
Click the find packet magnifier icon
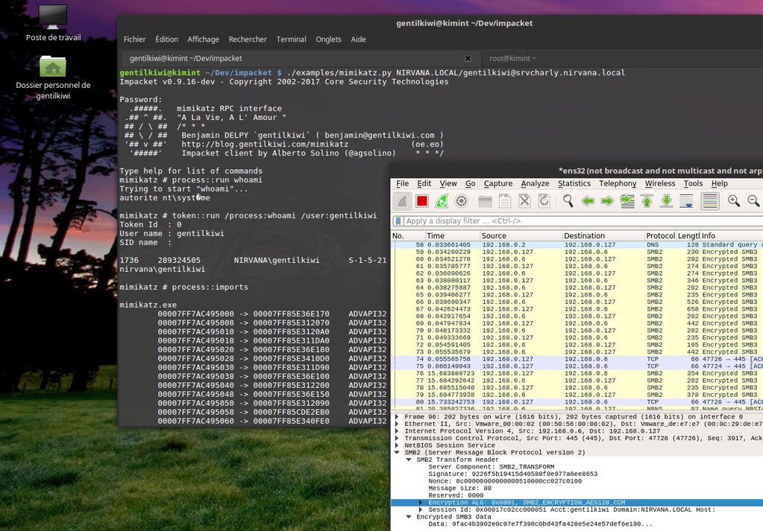click(x=568, y=201)
